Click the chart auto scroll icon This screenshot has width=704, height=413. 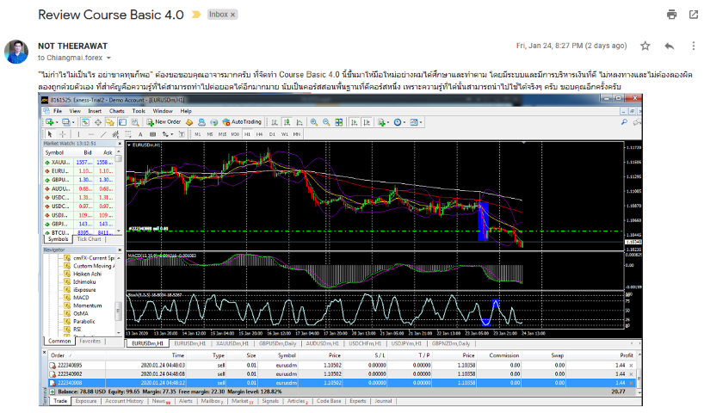point(355,122)
